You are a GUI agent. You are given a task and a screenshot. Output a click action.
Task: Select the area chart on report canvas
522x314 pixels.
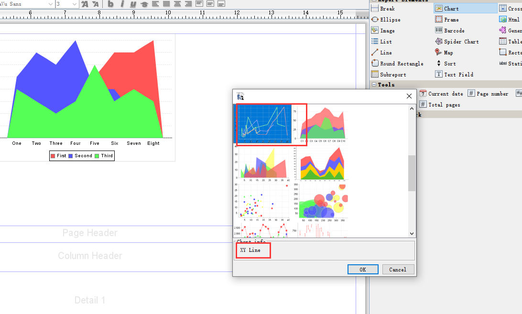click(87, 97)
